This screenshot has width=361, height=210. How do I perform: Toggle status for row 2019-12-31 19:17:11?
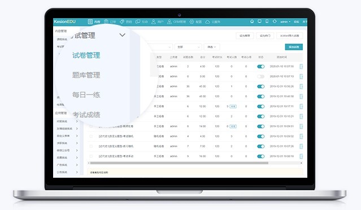click(x=261, y=106)
